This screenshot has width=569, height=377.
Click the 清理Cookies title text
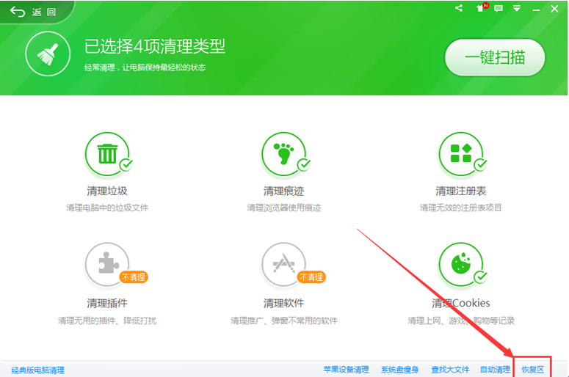(x=461, y=303)
